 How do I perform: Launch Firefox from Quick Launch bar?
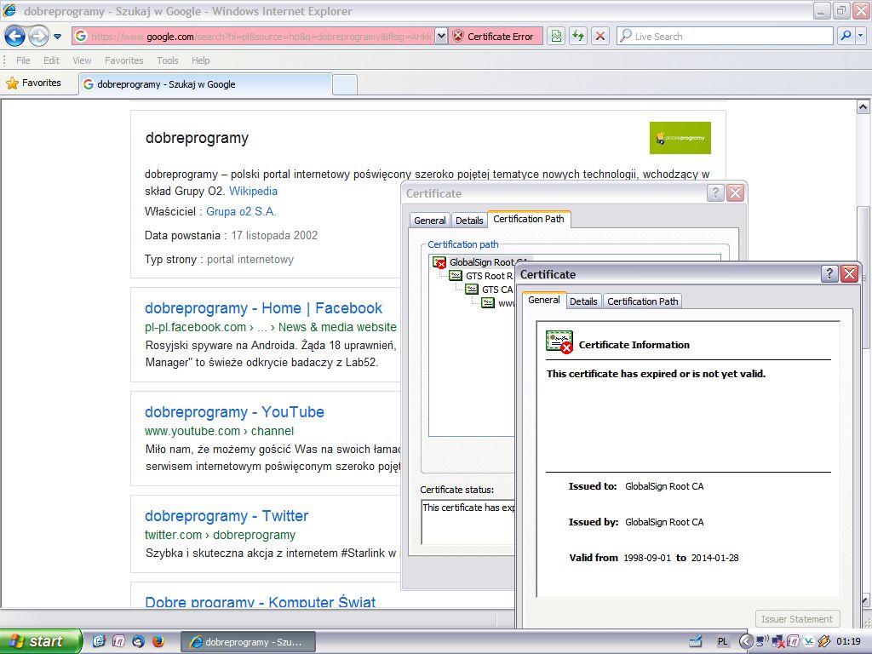click(158, 641)
